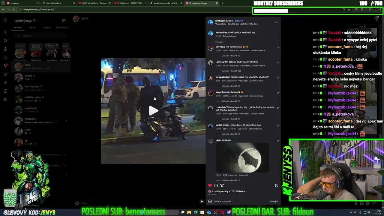Open VANDERRR conversation
Screen dimensions: 384x216
[40, 121]
